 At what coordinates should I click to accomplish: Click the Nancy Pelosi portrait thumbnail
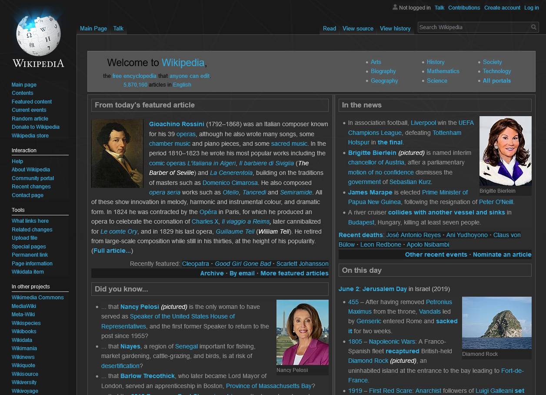tap(302, 332)
